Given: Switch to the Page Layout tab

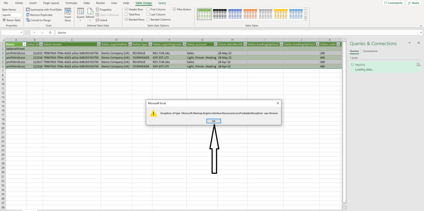Looking at the screenshot, I should pos(51,3).
